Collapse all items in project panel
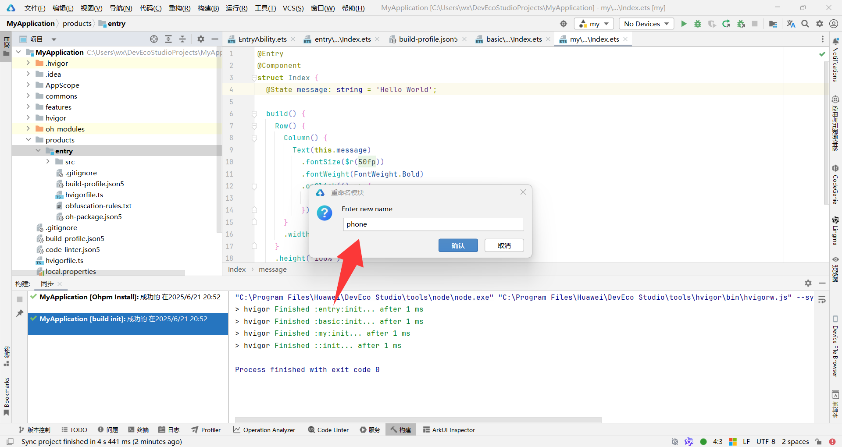842x447 pixels. coord(182,39)
